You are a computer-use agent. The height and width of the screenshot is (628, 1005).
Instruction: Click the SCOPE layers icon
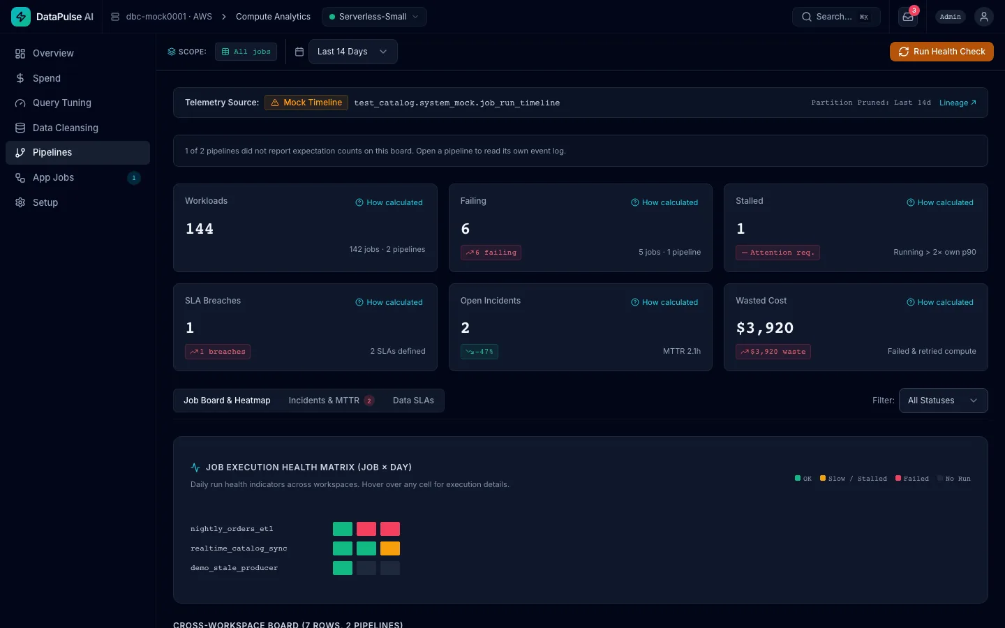click(172, 52)
